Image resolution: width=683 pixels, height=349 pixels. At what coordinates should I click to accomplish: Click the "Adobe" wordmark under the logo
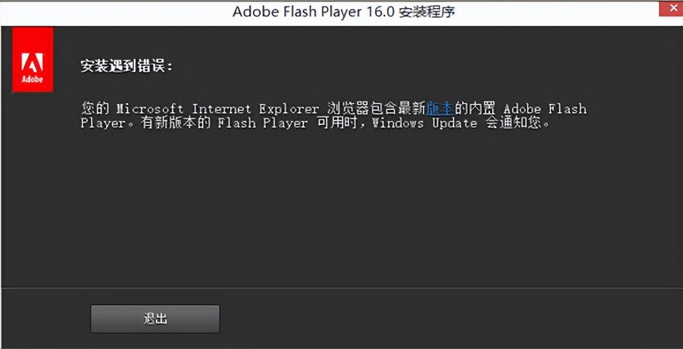click(32, 79)
